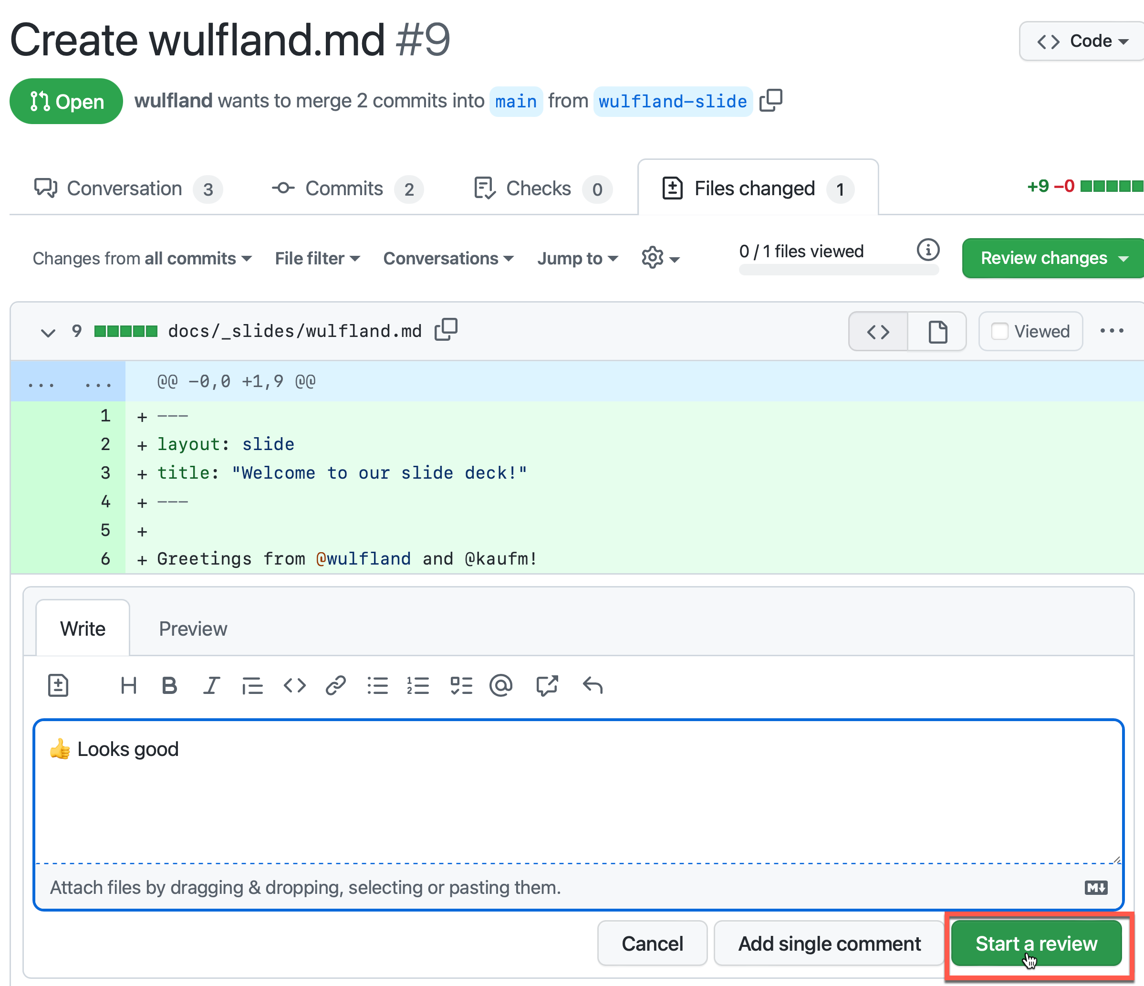Screen dimensions: 1144x986
Task: Switch to the Conversation tab
Action: [124, 189]
